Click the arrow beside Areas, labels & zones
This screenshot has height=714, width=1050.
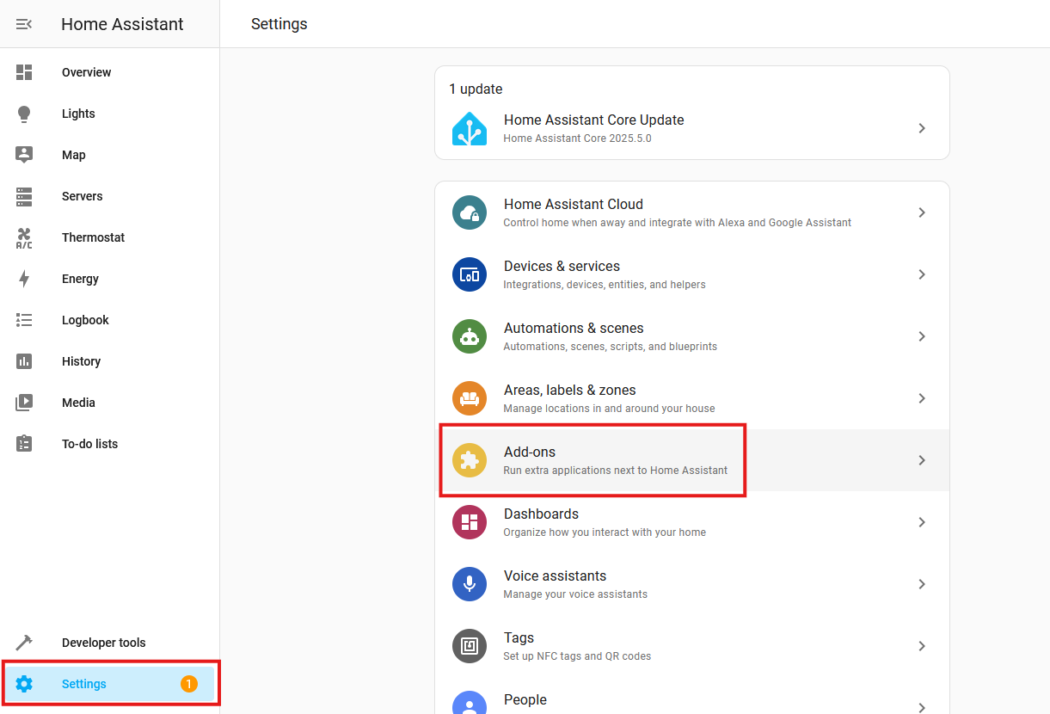click(x=921, y=398)
